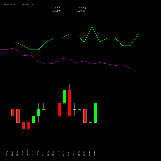The width and height of the screenshot is (161, 161).
Task: Click the high value H: 0.09
Action: (x=81, y=8)
